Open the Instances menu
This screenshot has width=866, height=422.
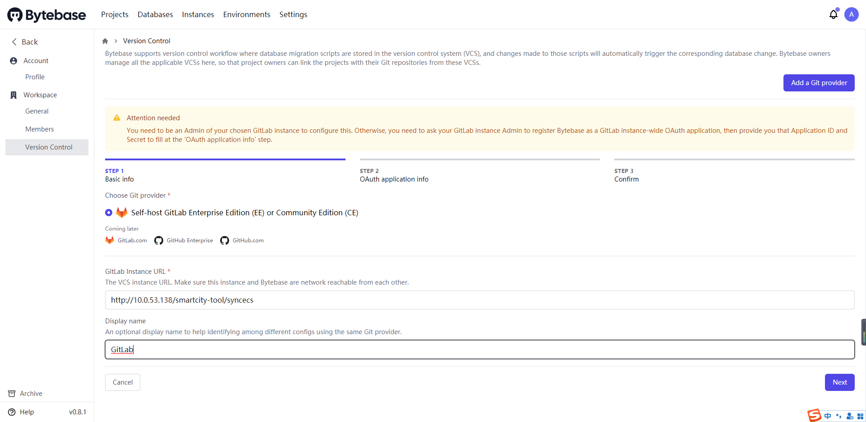(198, 14)
